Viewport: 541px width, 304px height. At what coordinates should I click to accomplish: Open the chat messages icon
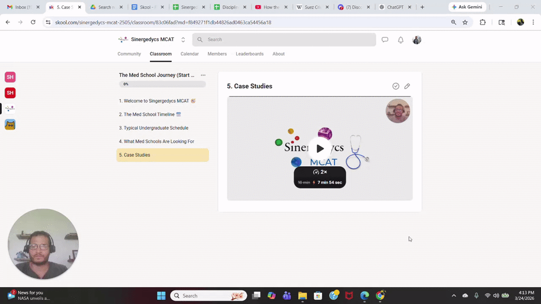pyautogui.click(x=385, y=40)
